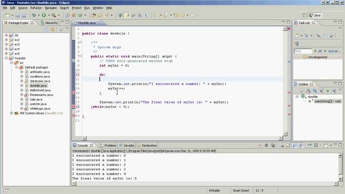Click the Print toolbar icon
The height and width of the screenshot is (194, 345).
[24, 15]
